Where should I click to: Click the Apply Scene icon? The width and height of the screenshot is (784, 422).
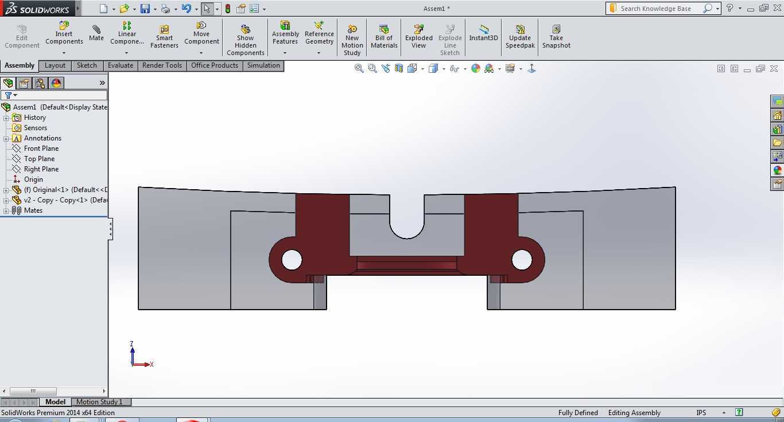(x=489, y=68)
